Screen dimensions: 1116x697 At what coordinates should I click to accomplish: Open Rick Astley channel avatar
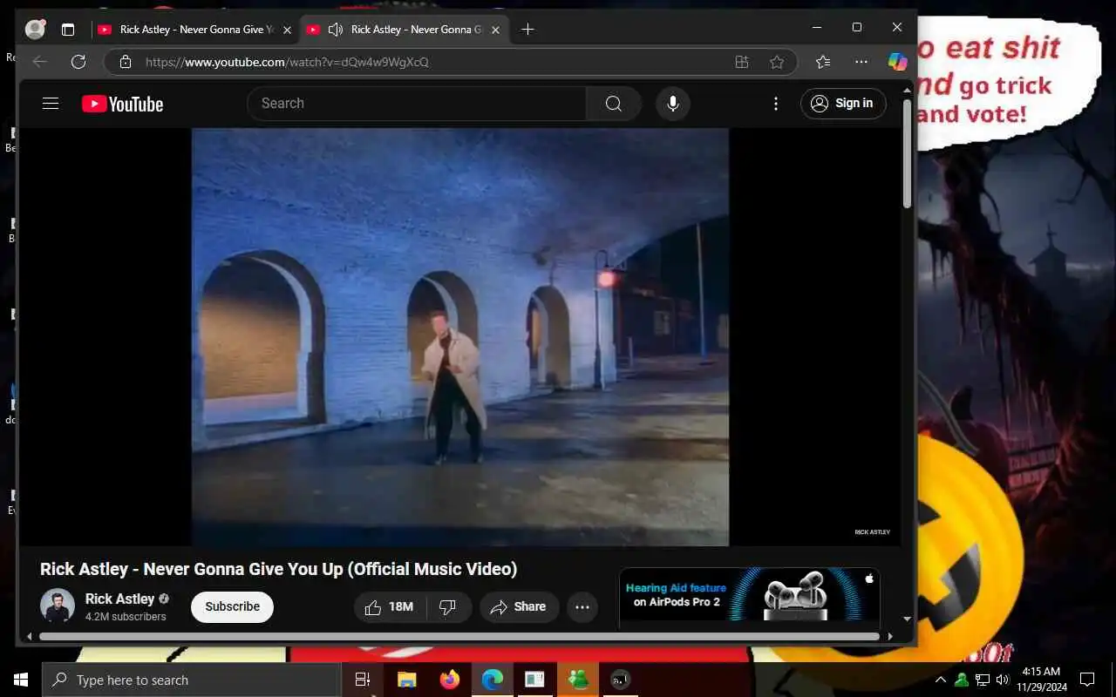(58, 606)
